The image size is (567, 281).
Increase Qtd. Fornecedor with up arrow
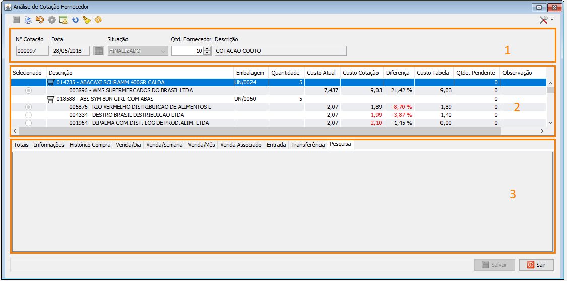[x=207, y=49]
